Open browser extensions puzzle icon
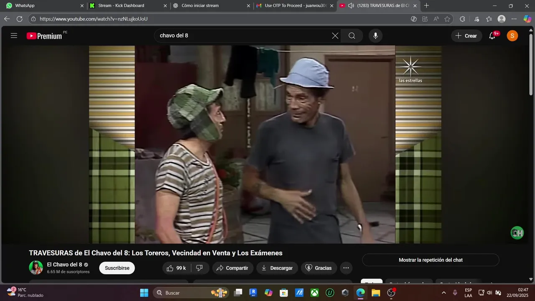Screen dimensions: 535x301 462,19
